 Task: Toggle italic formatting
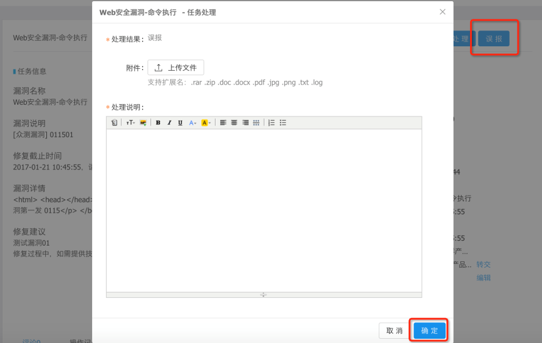[x=169, y=122]
